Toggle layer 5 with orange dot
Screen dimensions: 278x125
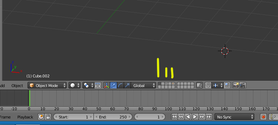[173, 84]
